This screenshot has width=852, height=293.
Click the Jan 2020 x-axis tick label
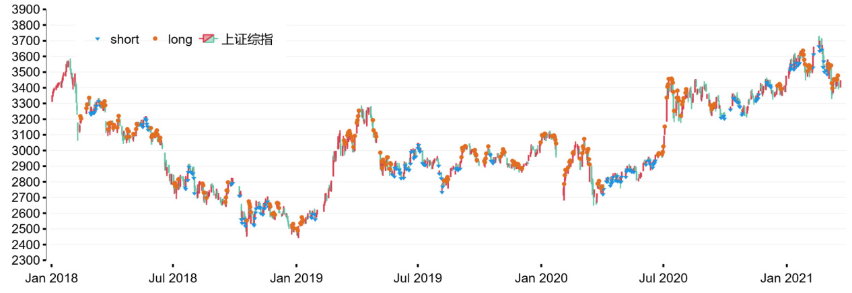(x=541, y=278)
